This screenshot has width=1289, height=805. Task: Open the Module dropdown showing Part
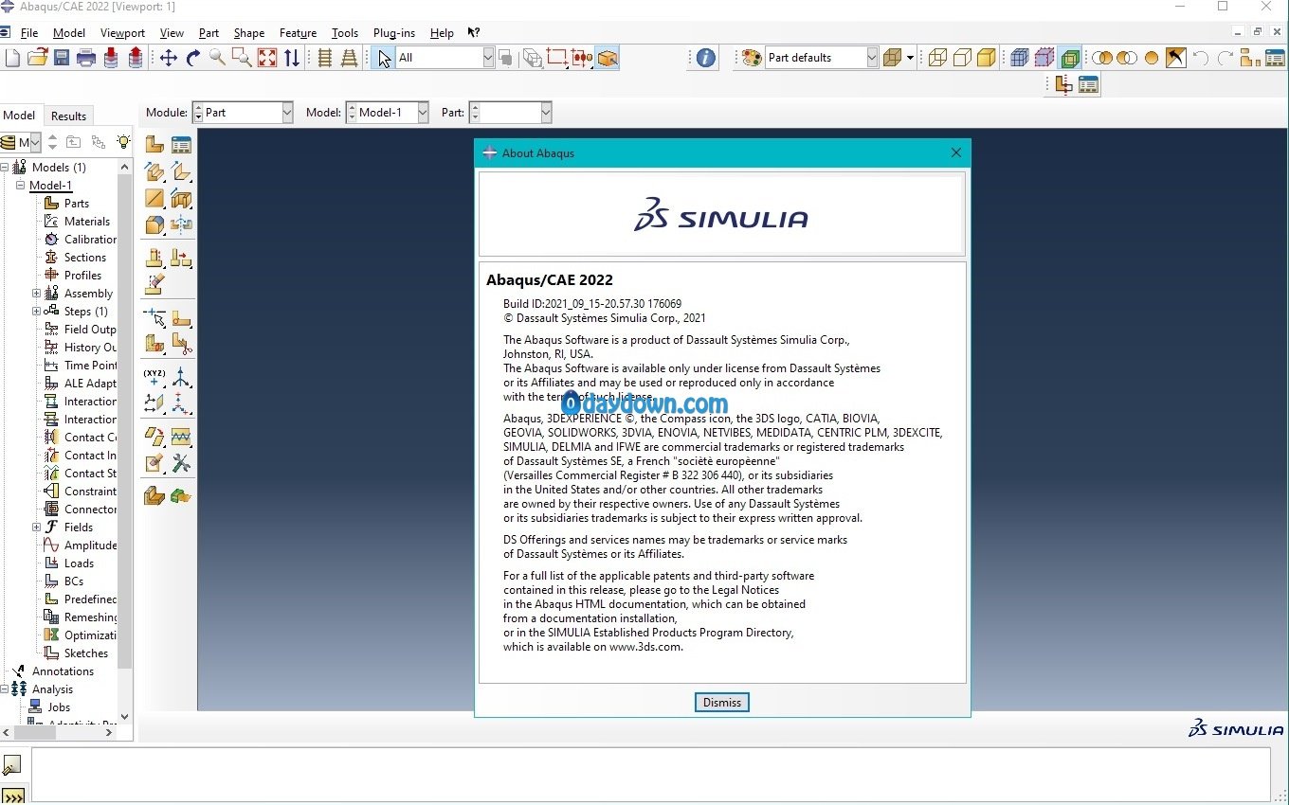point(244,113)
